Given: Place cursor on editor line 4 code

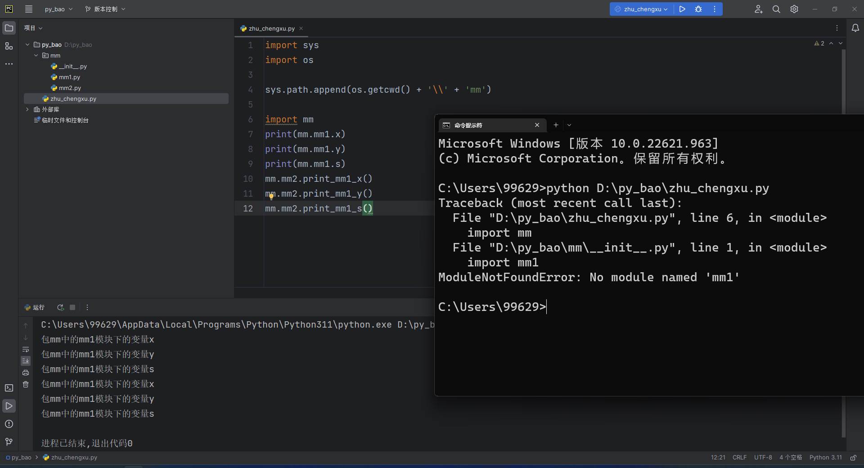Looking at the screenshot, I should tap(378, 90).
